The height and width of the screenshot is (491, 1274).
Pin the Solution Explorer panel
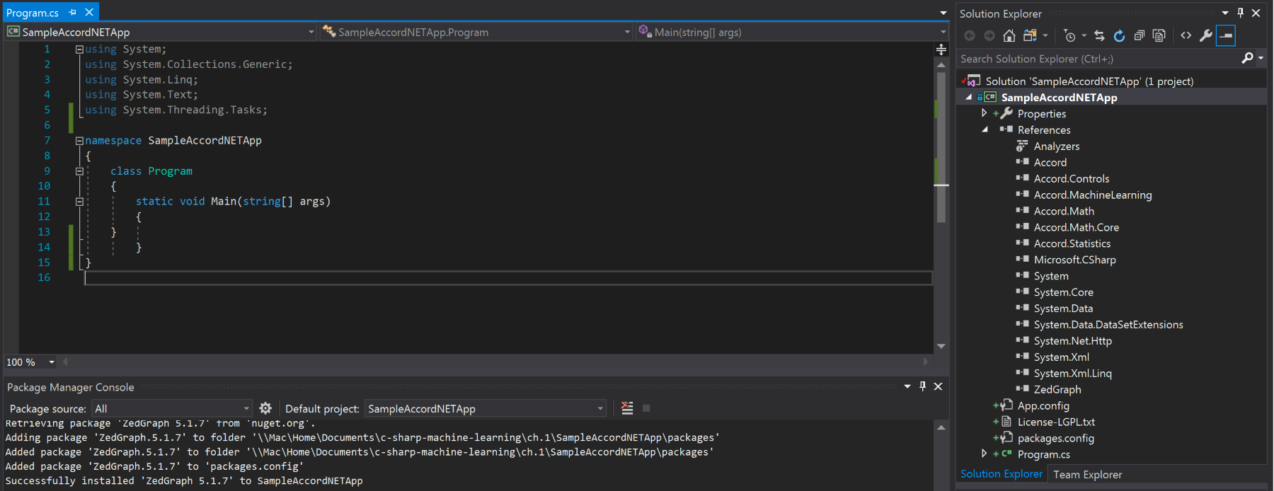pyautogui.click(x=1240, y=13)
